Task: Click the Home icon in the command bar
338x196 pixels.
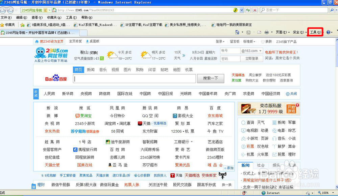Action: tap(237, 32)
